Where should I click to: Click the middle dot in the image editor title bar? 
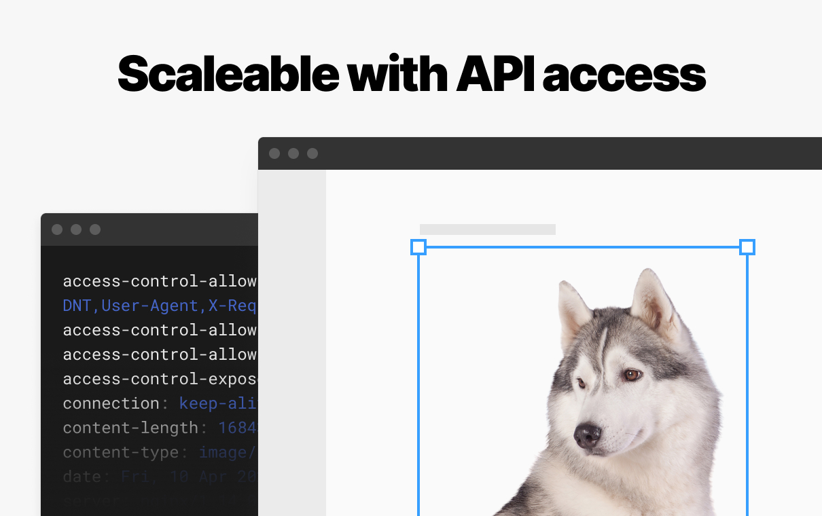pyautogui.click(x=293, y=153)
